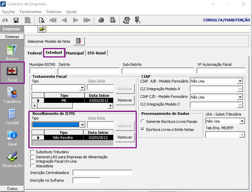
Task: Click the printer icon in toolbar
Action: 101,20
